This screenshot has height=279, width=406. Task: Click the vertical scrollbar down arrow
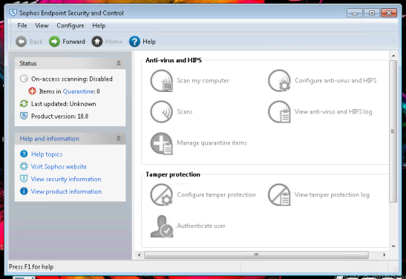[393, 246]
